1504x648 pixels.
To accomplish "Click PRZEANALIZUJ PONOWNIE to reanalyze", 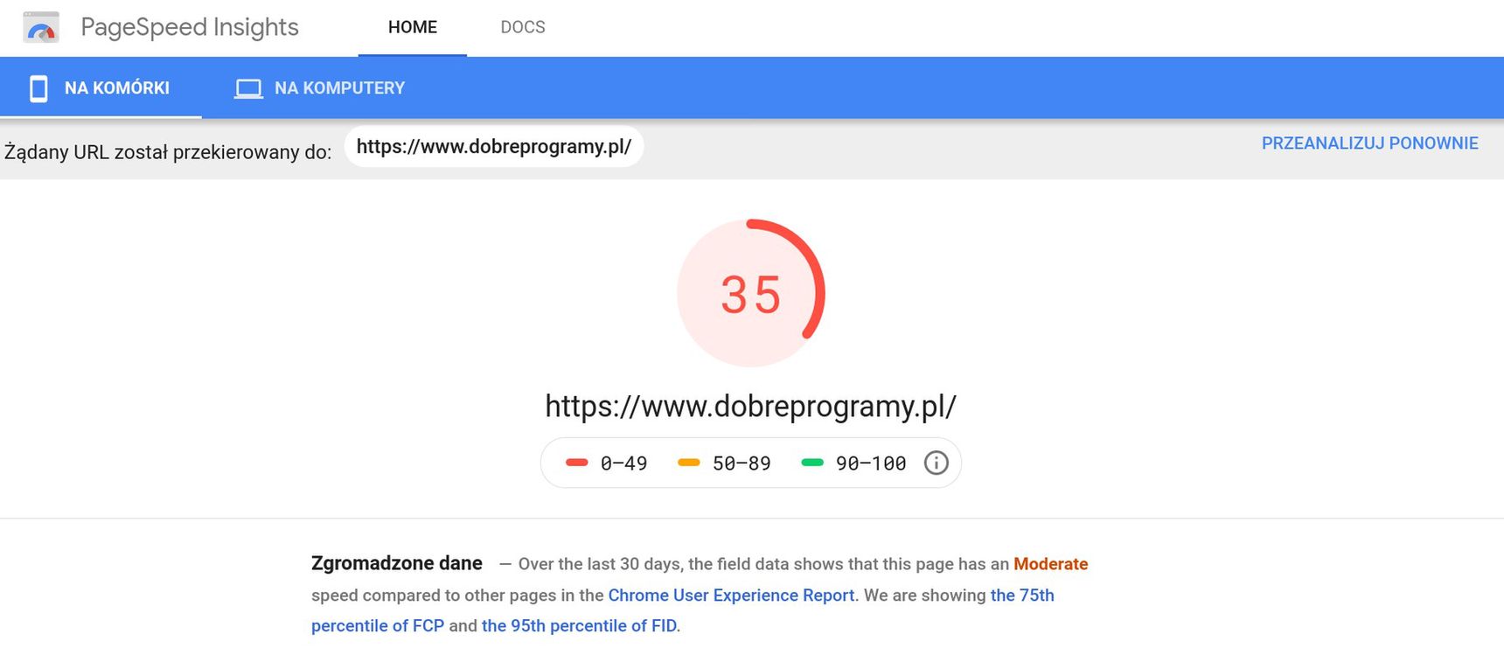I will click(x=1369, y=143).
